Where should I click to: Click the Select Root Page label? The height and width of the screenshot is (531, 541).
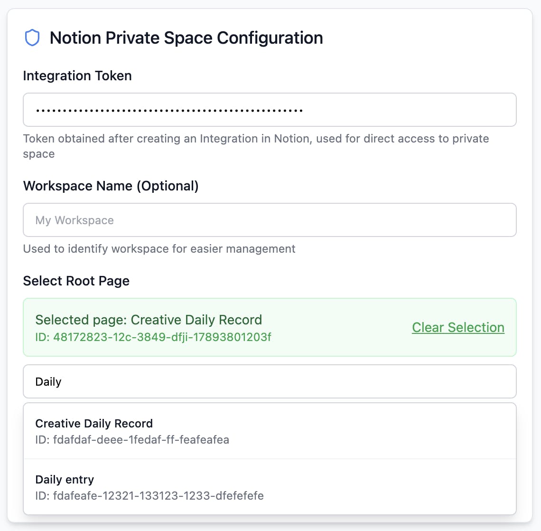(x=76, y=281)
